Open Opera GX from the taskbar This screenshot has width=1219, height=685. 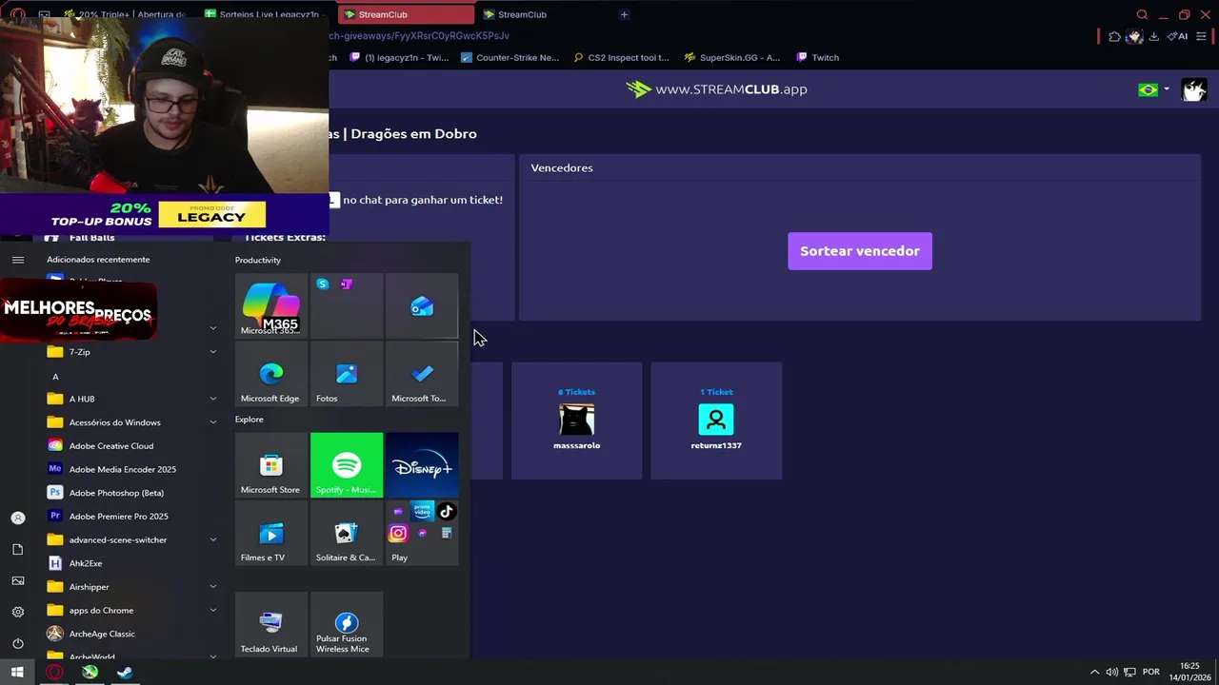click(55, 672)
